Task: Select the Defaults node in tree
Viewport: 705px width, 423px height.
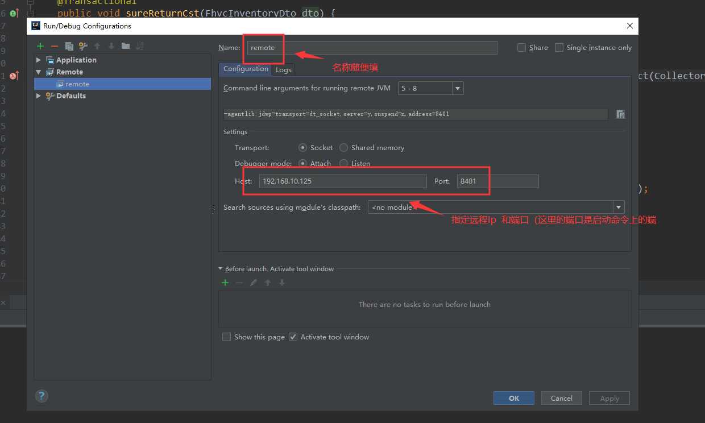Action: point(71,96)
